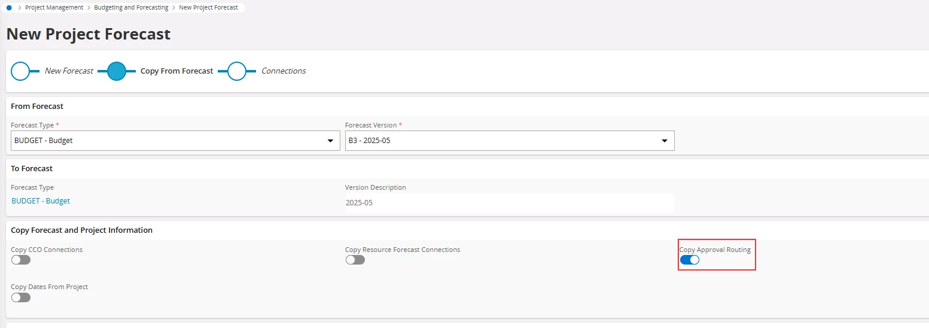
Task: Click the Copy From Forecast step label
Action: pos(176,71)
